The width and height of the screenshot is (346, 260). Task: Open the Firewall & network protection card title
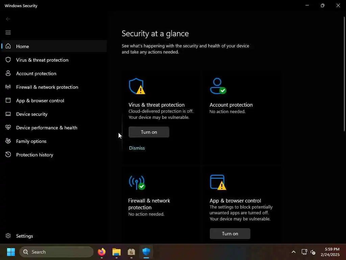tap(149, 204)
